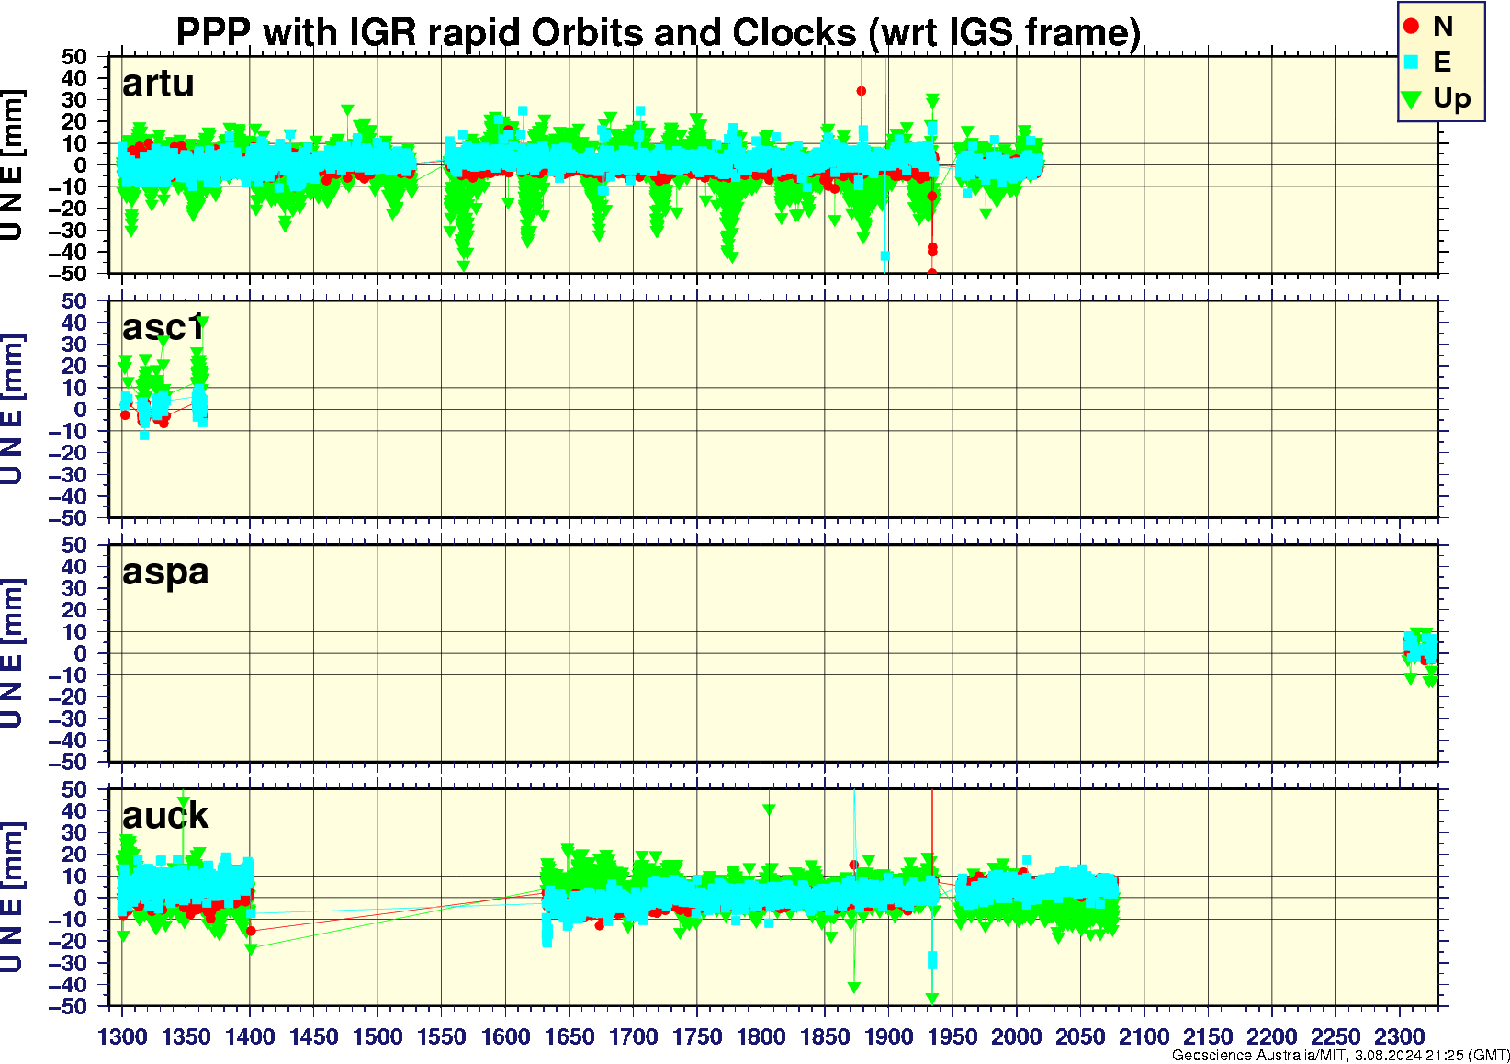
Task: Click x-axis tick label 1600
Action: [505, 1036]
